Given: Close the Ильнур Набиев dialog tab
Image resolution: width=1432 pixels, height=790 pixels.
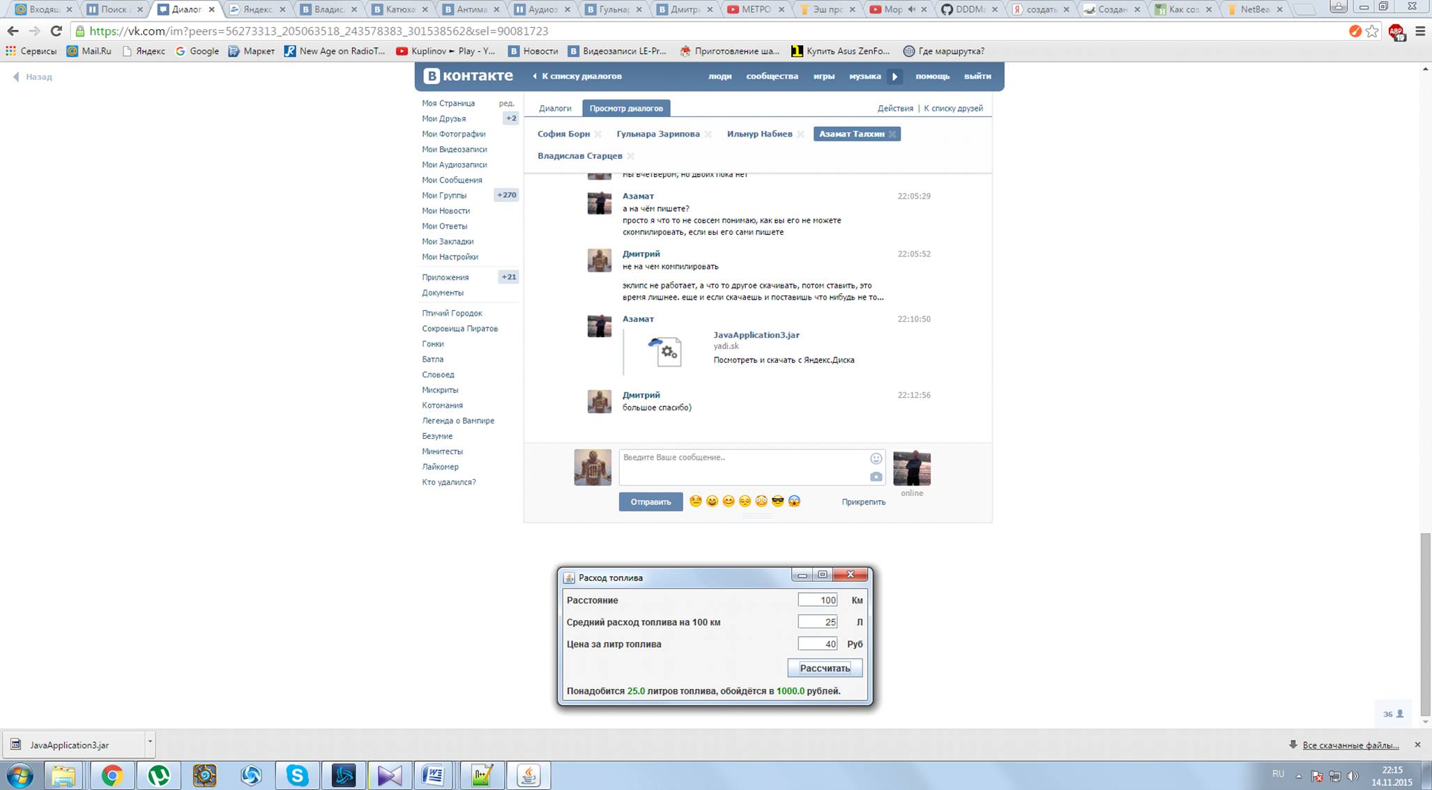Looking at the screenshot, I should [800, 134].
